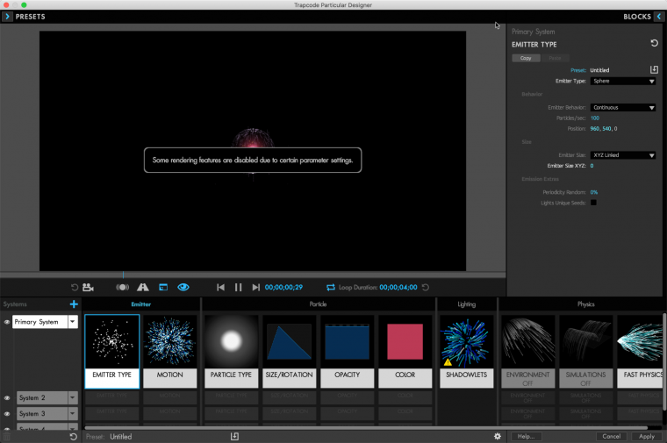Expand the Presets panel arrow
This screenshot has height=443, width=667.
pyautogui.click(x=7, y=17)
